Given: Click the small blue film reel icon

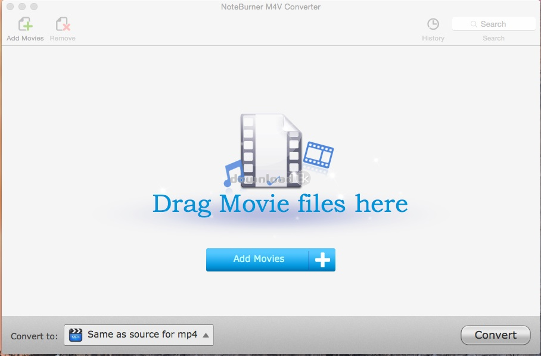Looking at the screenshot, I should click(318, 153).
